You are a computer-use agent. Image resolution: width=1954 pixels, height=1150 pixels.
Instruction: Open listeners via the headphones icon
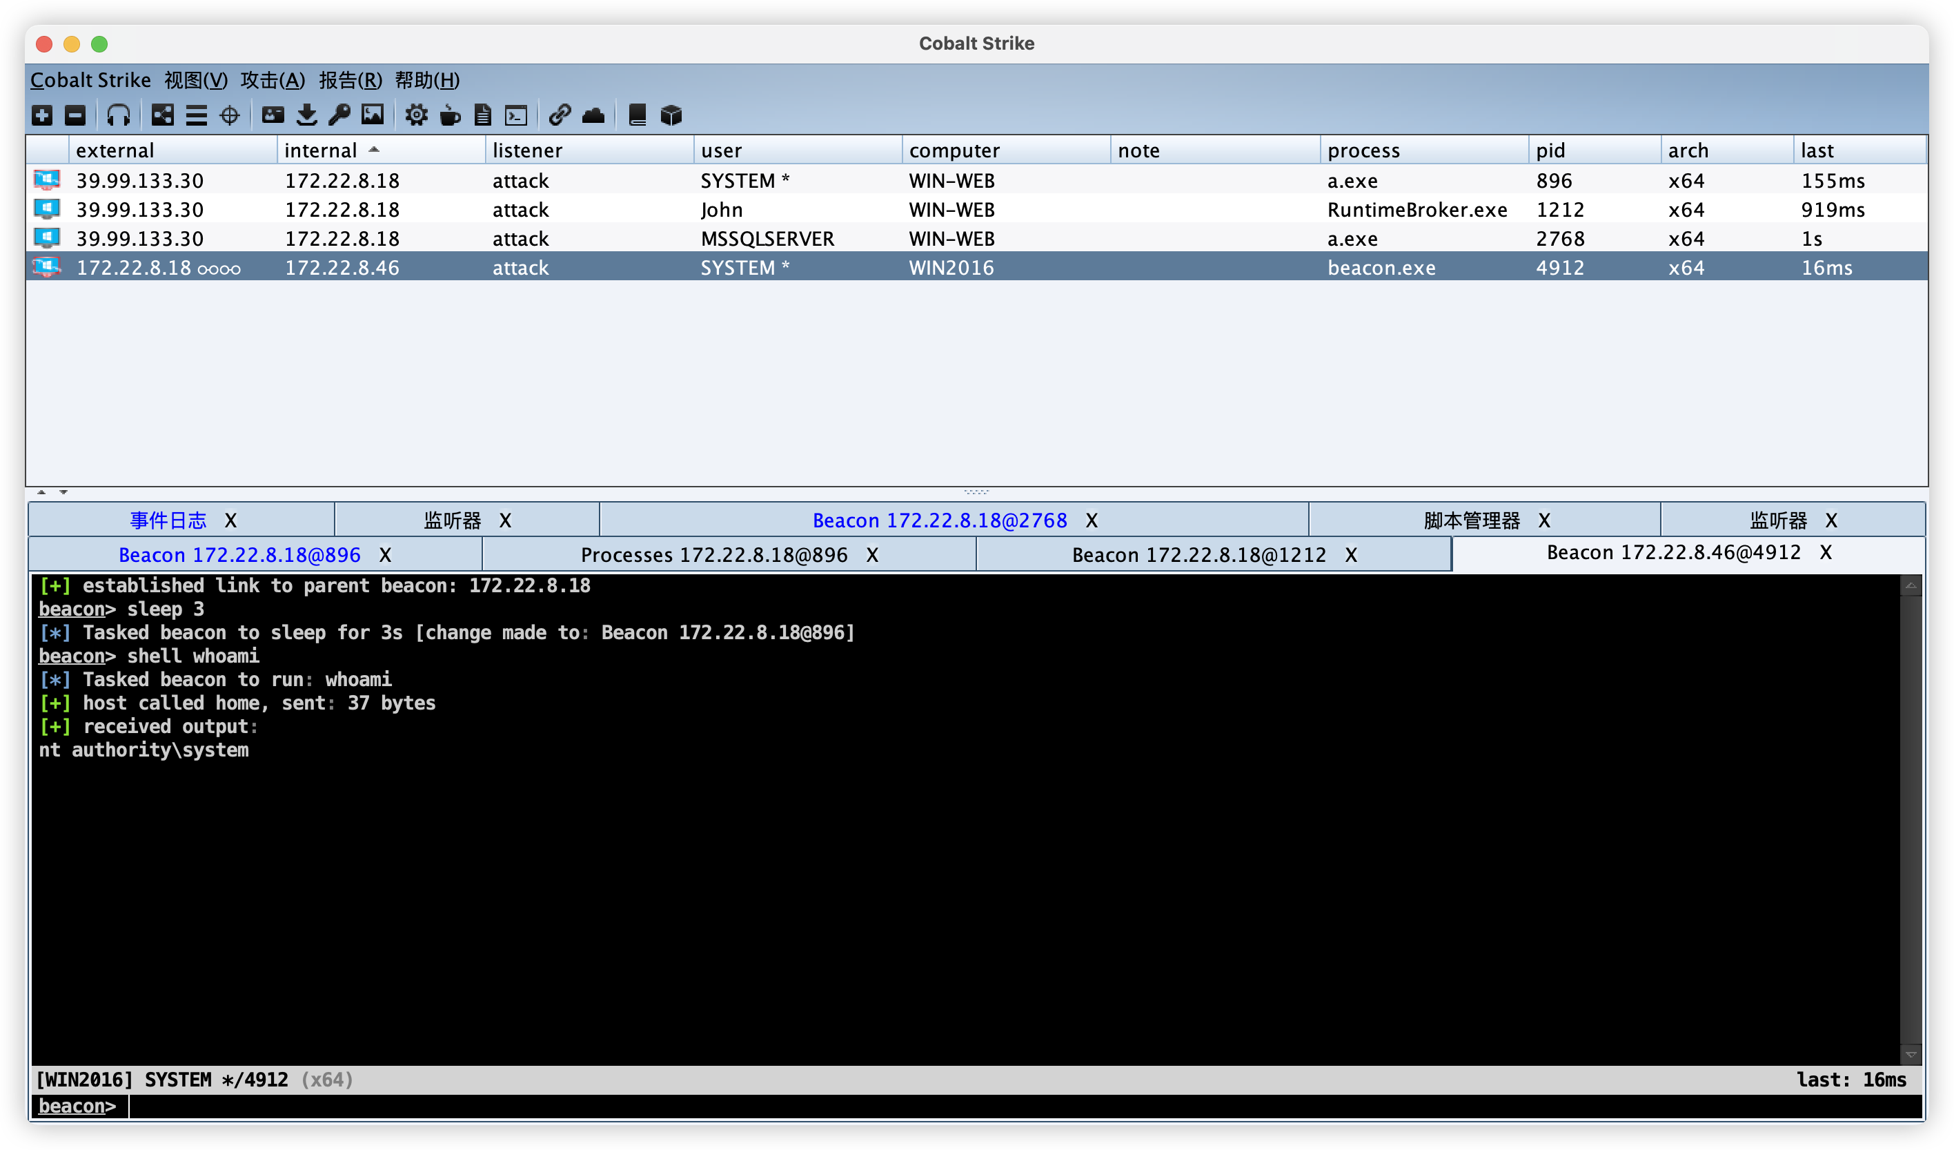pyautogui.click(x=119, y=115)
